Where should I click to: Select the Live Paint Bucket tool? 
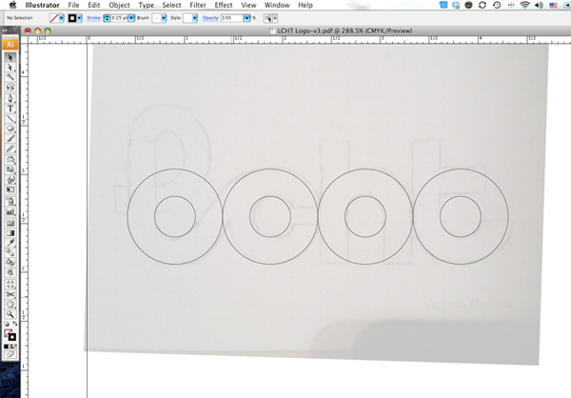(10, 263)
